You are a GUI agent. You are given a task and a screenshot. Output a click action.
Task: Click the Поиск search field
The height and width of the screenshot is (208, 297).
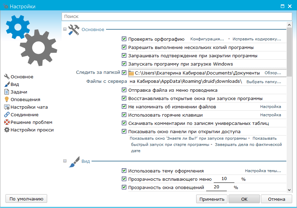point(177,16)
